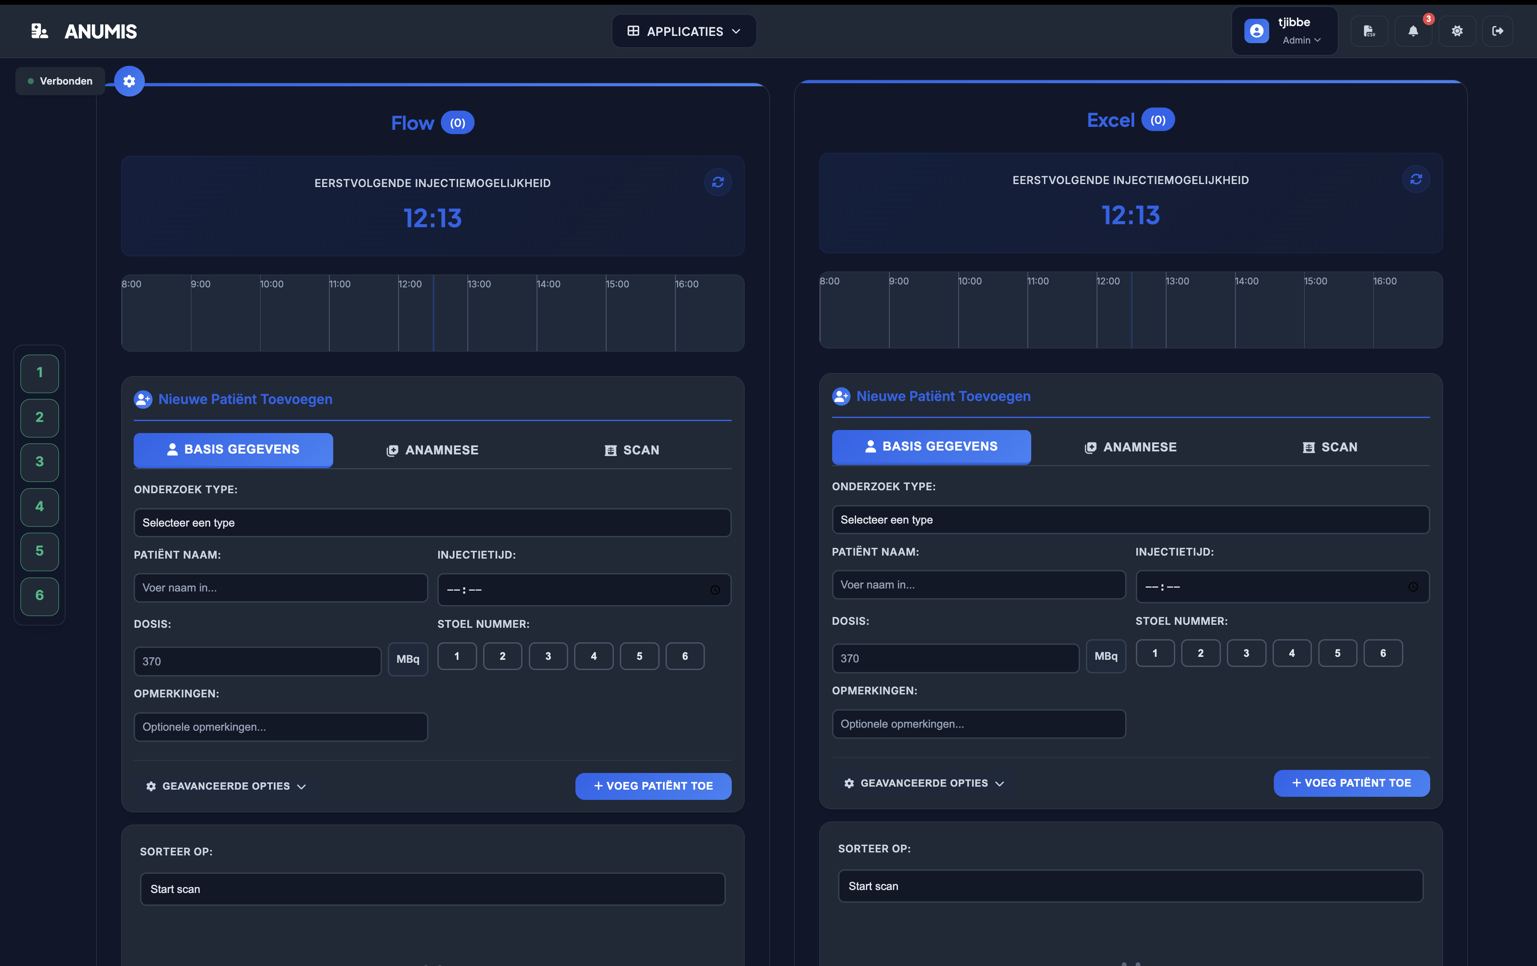Click the tjibbe user avatar

tap(1256, 31)
